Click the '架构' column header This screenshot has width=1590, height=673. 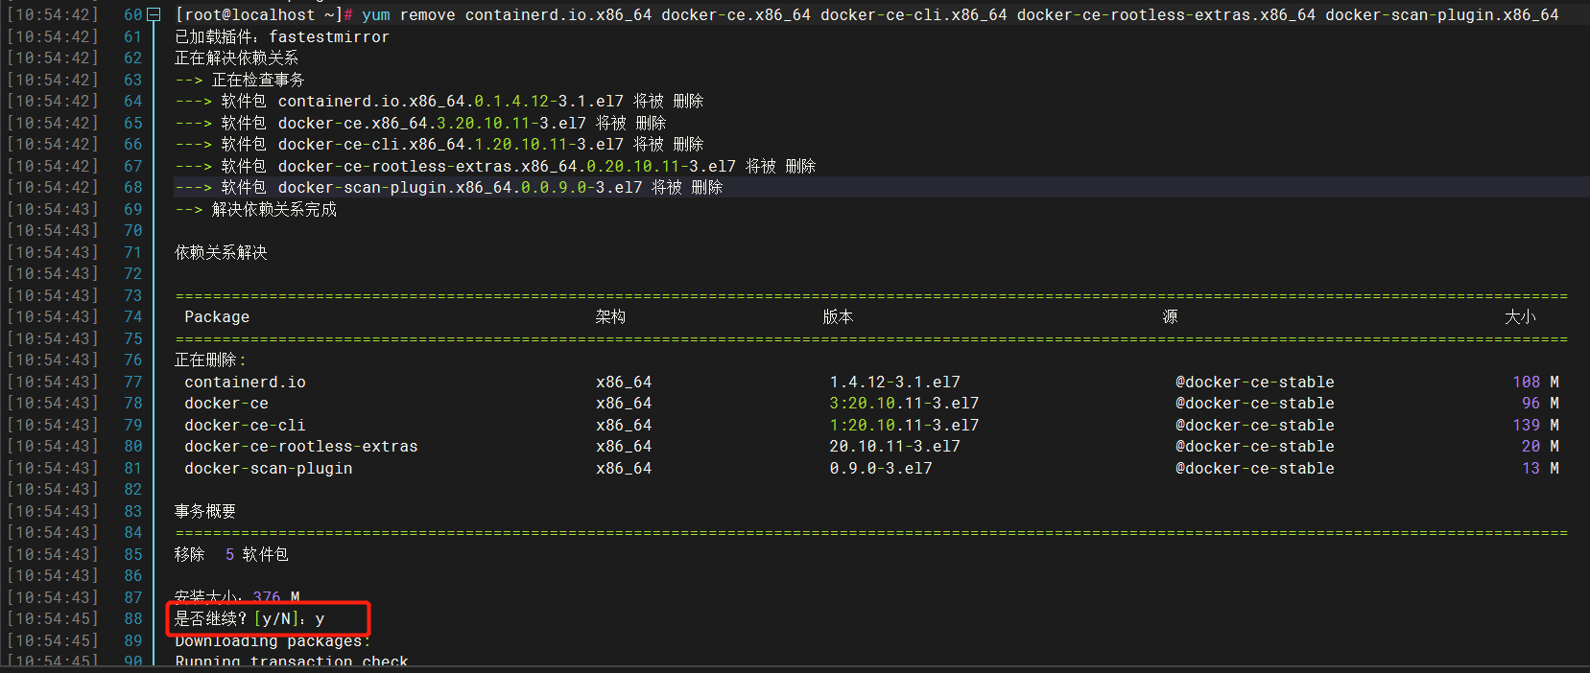610,316
